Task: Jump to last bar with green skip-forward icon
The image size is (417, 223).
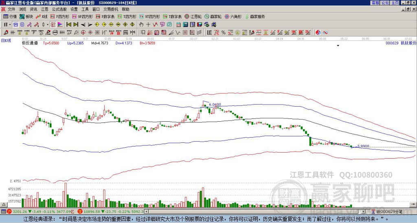Action: [x=76, y=25]
